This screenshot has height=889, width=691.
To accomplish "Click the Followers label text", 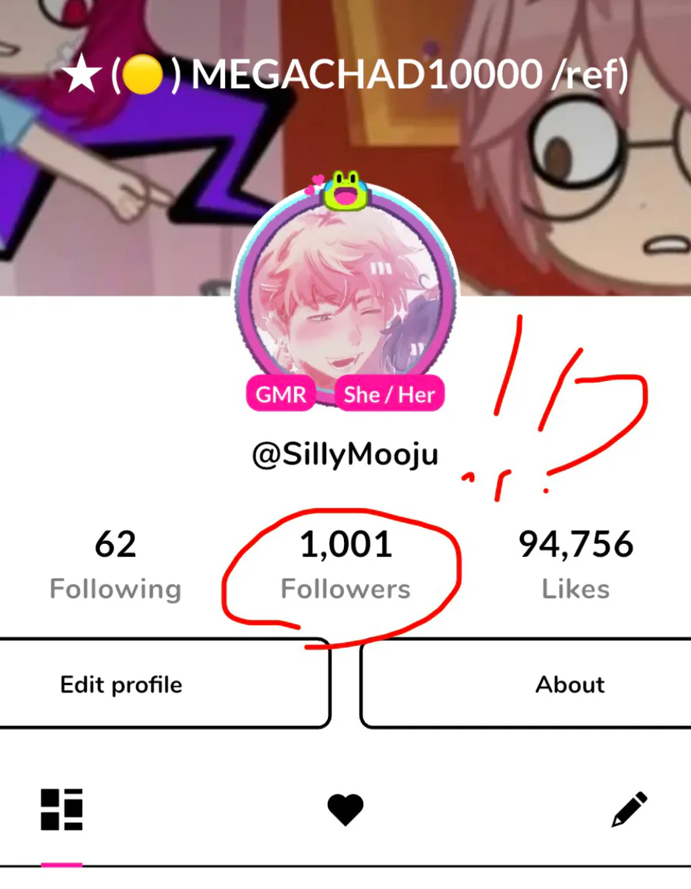I will pos(345,589).
